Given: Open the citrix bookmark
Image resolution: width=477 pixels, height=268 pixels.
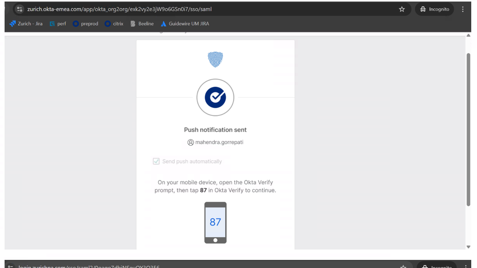Looking at the screenshot, I should (x=114, y=24).
